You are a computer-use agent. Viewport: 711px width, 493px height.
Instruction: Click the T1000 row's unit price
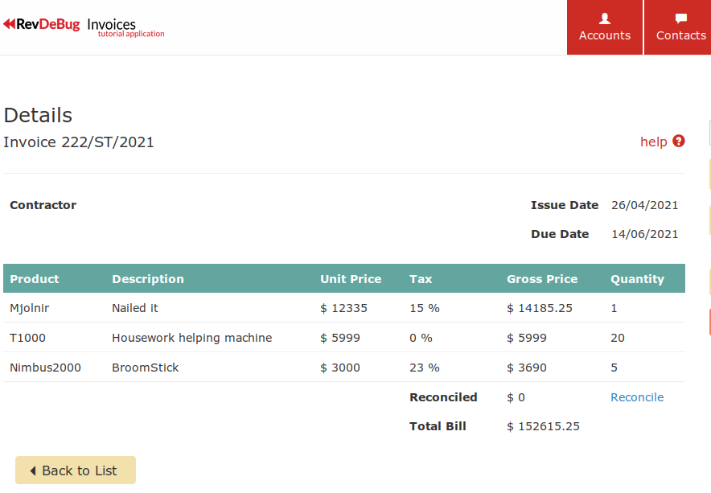[x=340, y=338]
